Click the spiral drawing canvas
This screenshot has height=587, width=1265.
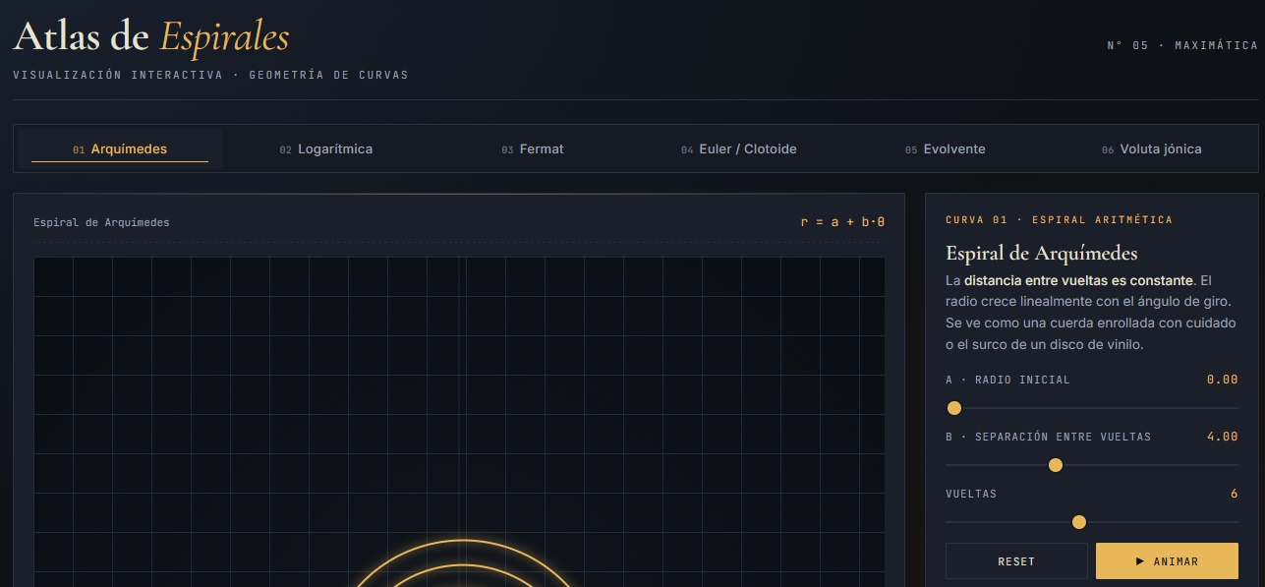point(459,423)
